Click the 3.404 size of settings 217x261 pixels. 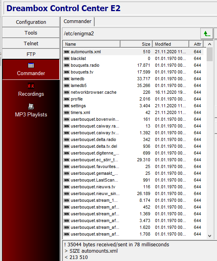tap(145, 106)
